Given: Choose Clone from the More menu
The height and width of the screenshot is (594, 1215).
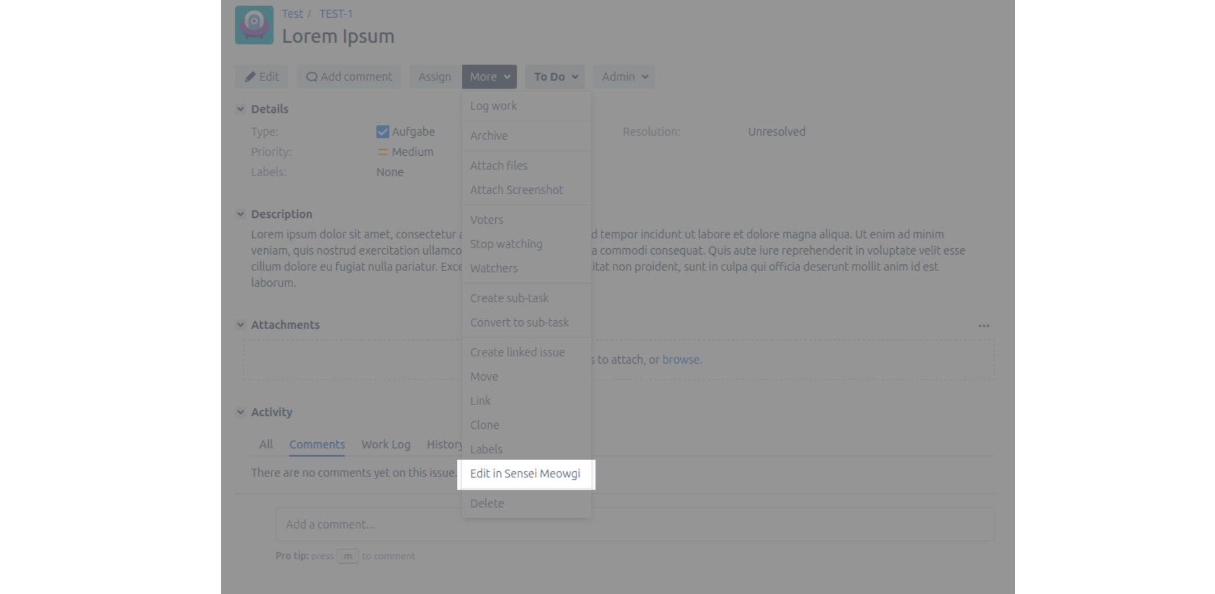Looking at the screenshot, I should pos(484,425).
